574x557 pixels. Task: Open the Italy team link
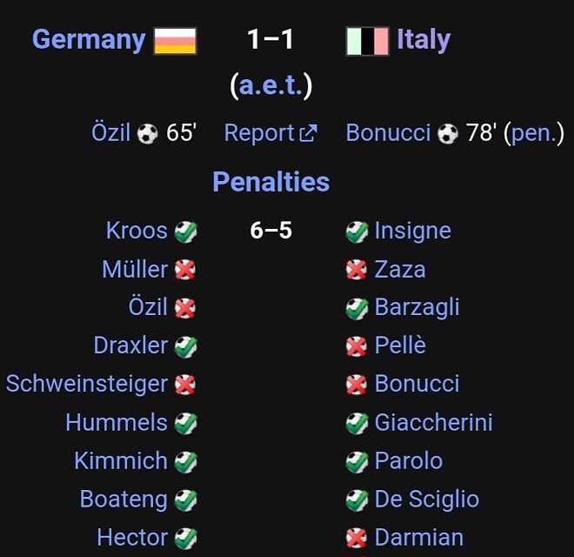tap(424, 40)
